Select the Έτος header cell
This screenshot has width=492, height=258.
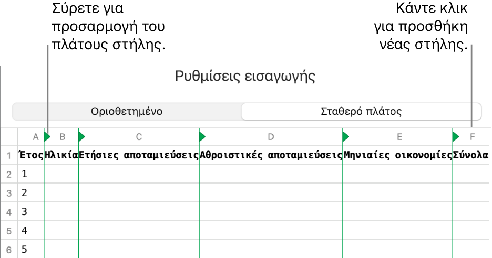30,155
